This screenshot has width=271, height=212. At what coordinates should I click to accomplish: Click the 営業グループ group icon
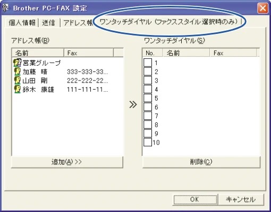pyautogui.click(x=18, y=63)
